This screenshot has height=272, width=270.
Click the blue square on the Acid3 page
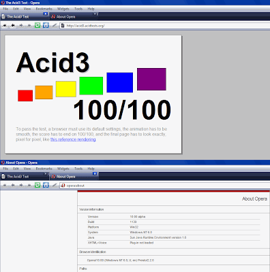point(120,82)
